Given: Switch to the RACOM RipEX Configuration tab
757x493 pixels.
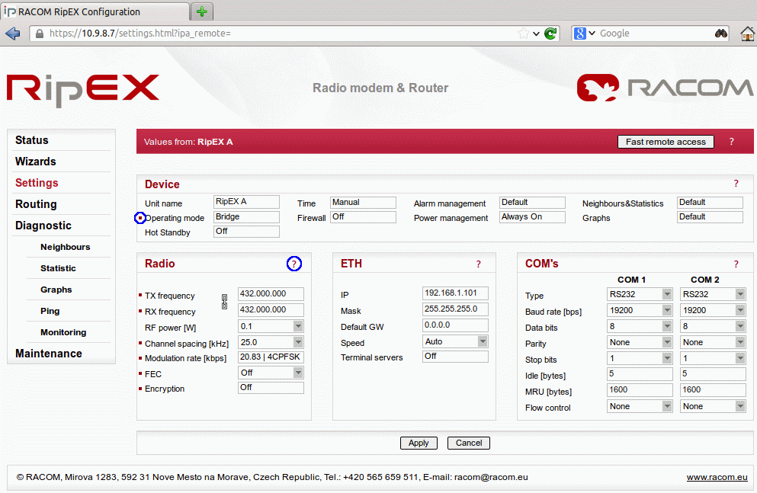Looking at the screenshot, I should pyautogui.click(x=95, y=11).
